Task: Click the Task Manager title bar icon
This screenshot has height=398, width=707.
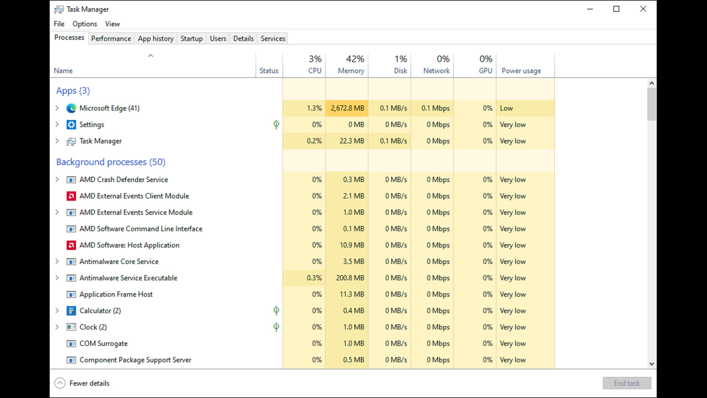Action: pos(59,9)
